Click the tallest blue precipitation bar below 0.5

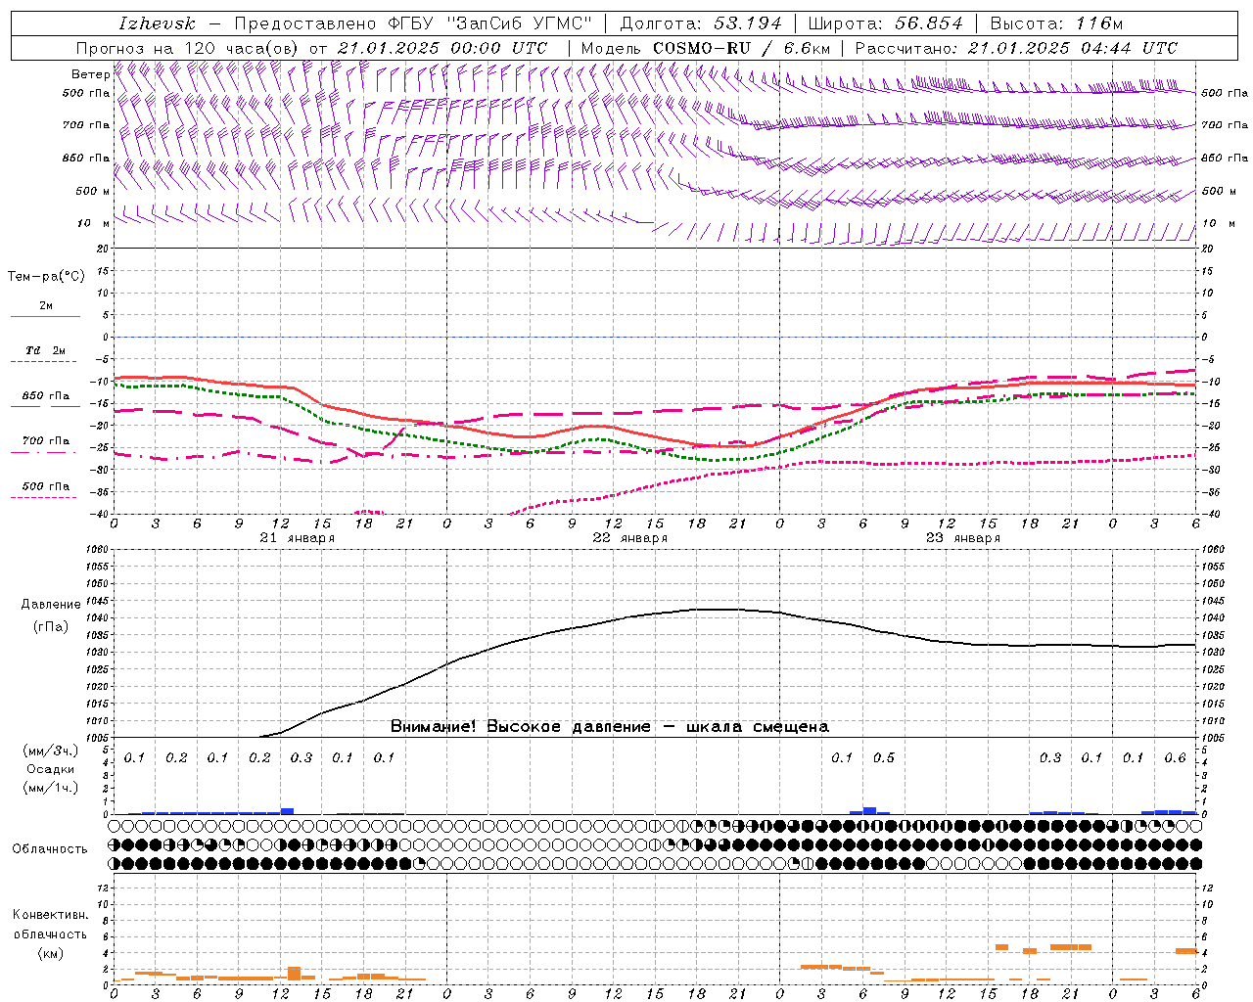point(869,810)
